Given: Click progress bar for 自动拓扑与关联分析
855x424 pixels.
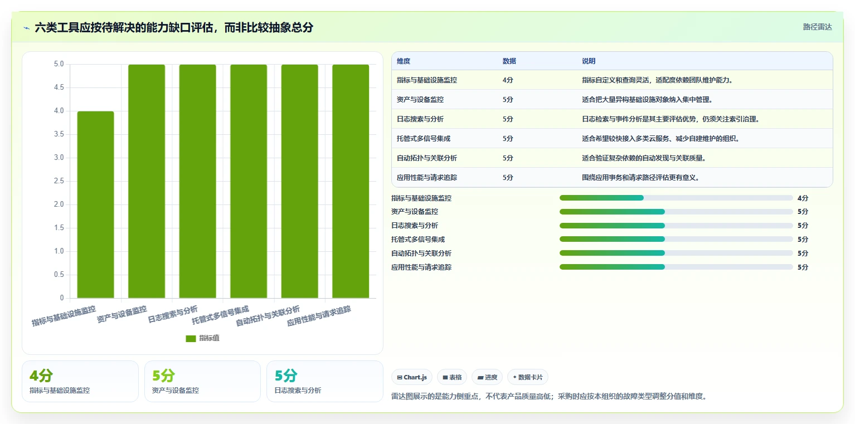Looking at the screenshot, I should [x=676, y=253].
